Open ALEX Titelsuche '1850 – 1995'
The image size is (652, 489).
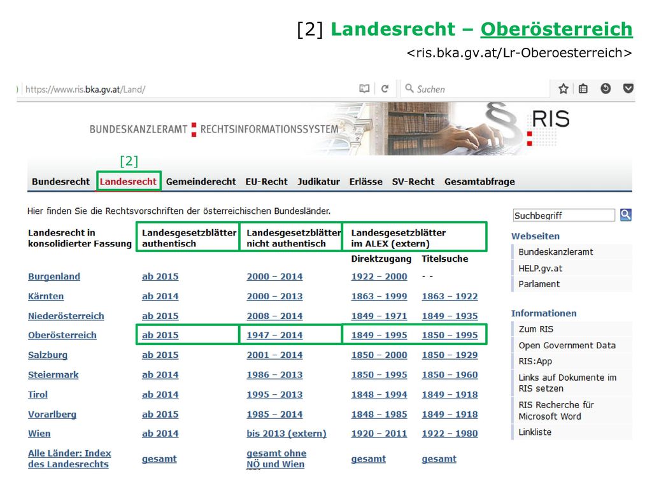[450, 335]
